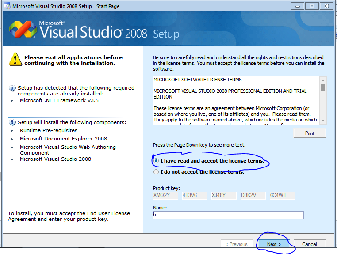337x254 pixels.
Task: Click the disabled Previous button
Action: (x=237, y=244)
